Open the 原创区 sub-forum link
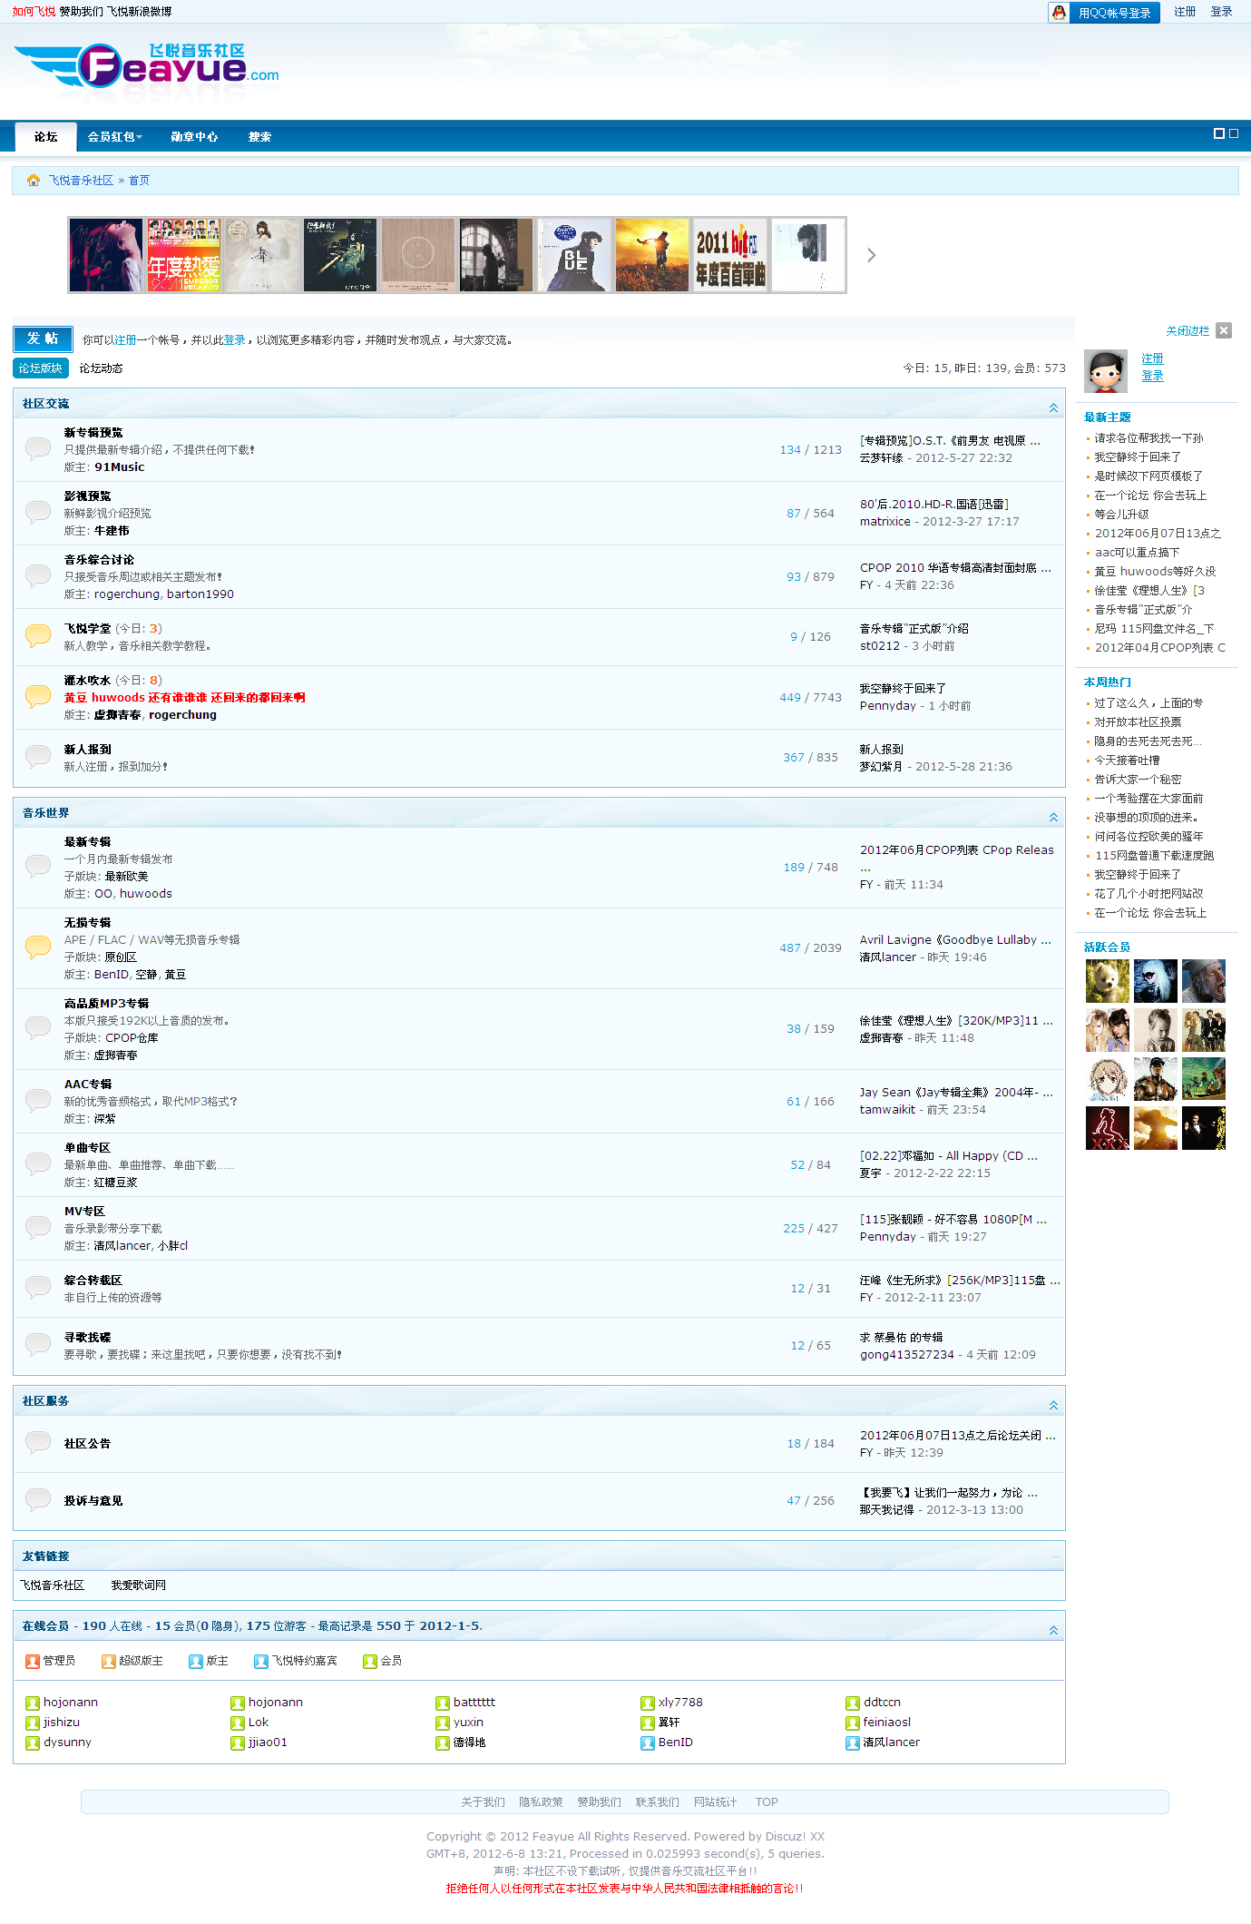Image resolution: width=1251 pixels, height=1924 pixels. (121, 957)
